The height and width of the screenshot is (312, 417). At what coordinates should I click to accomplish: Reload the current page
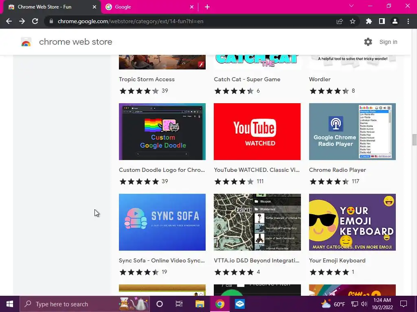click(x=35, y=21)
